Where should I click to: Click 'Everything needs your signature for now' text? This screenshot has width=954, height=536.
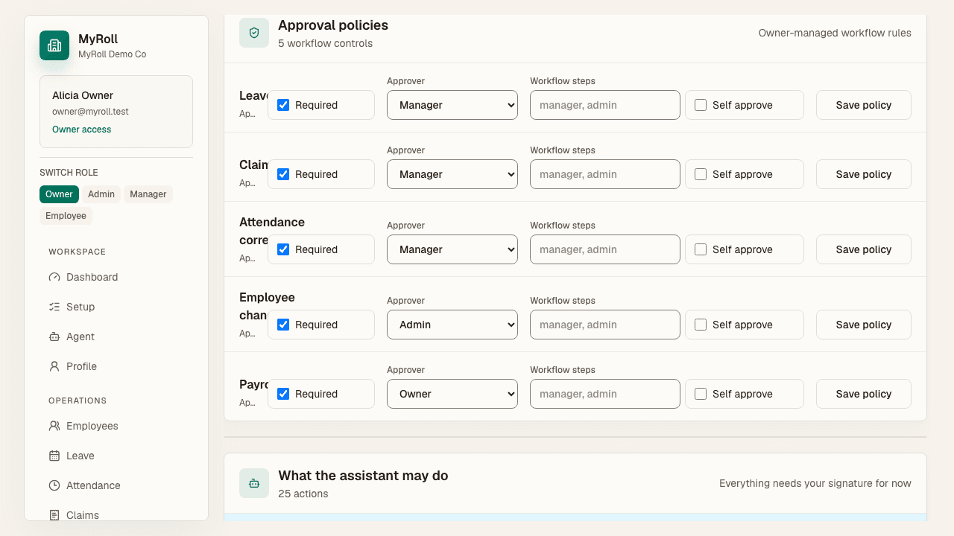pos(815,483)
